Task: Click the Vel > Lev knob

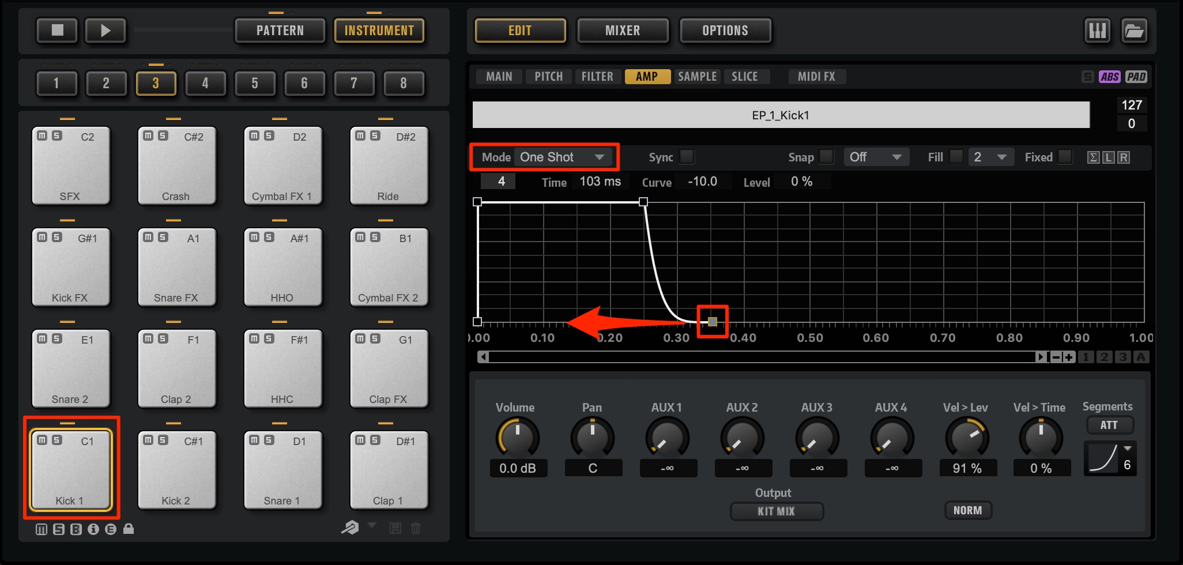Action: tap(967, 438)
